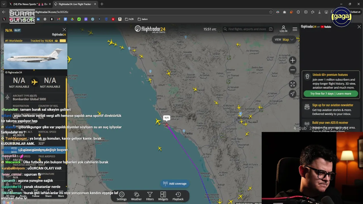This screenshot has width=363, height=204.
Task: Open the Filters tool
Action: pos(150,196)
